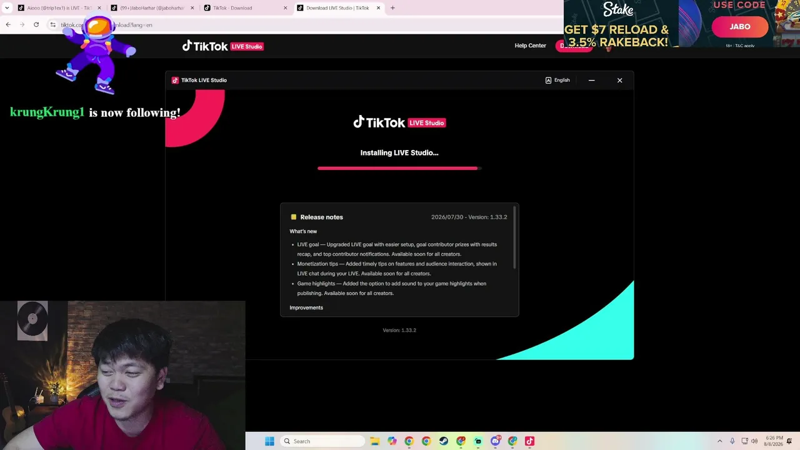Go forward in the browser

(22, 25)
